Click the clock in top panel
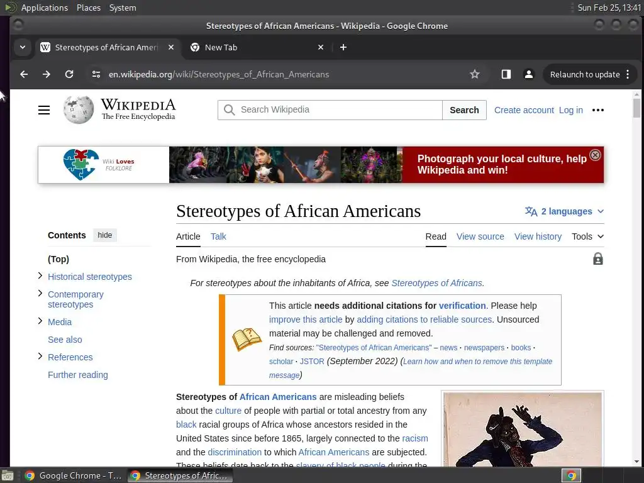The image size is (644, 483). pyautogui.click(x=609, y=8)
